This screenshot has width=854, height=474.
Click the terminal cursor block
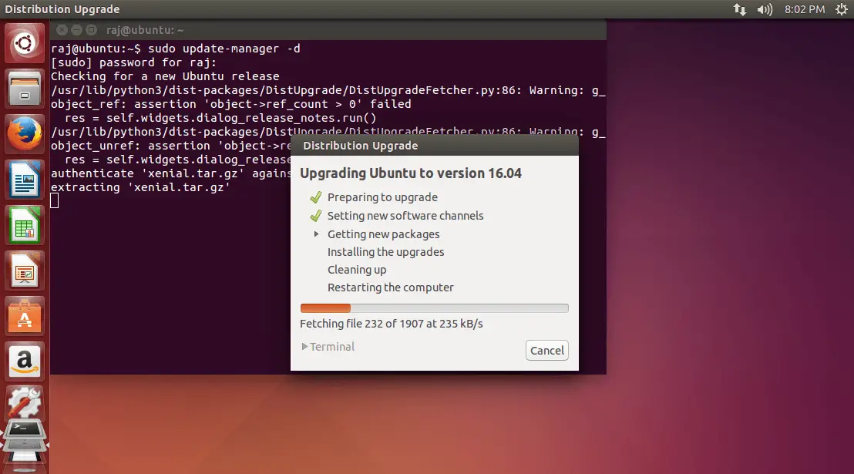point(55,201)
